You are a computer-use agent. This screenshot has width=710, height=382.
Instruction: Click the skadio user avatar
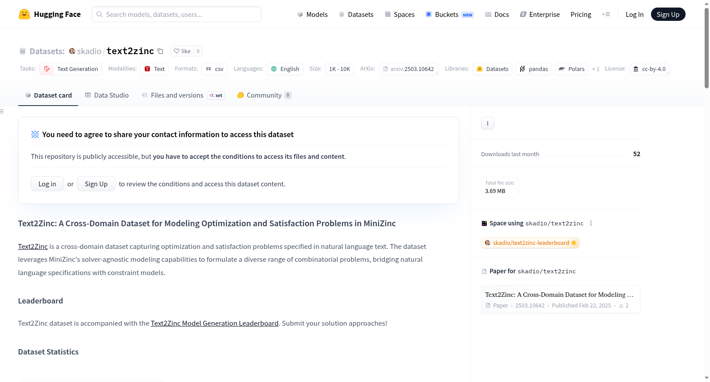coord(72,51)
